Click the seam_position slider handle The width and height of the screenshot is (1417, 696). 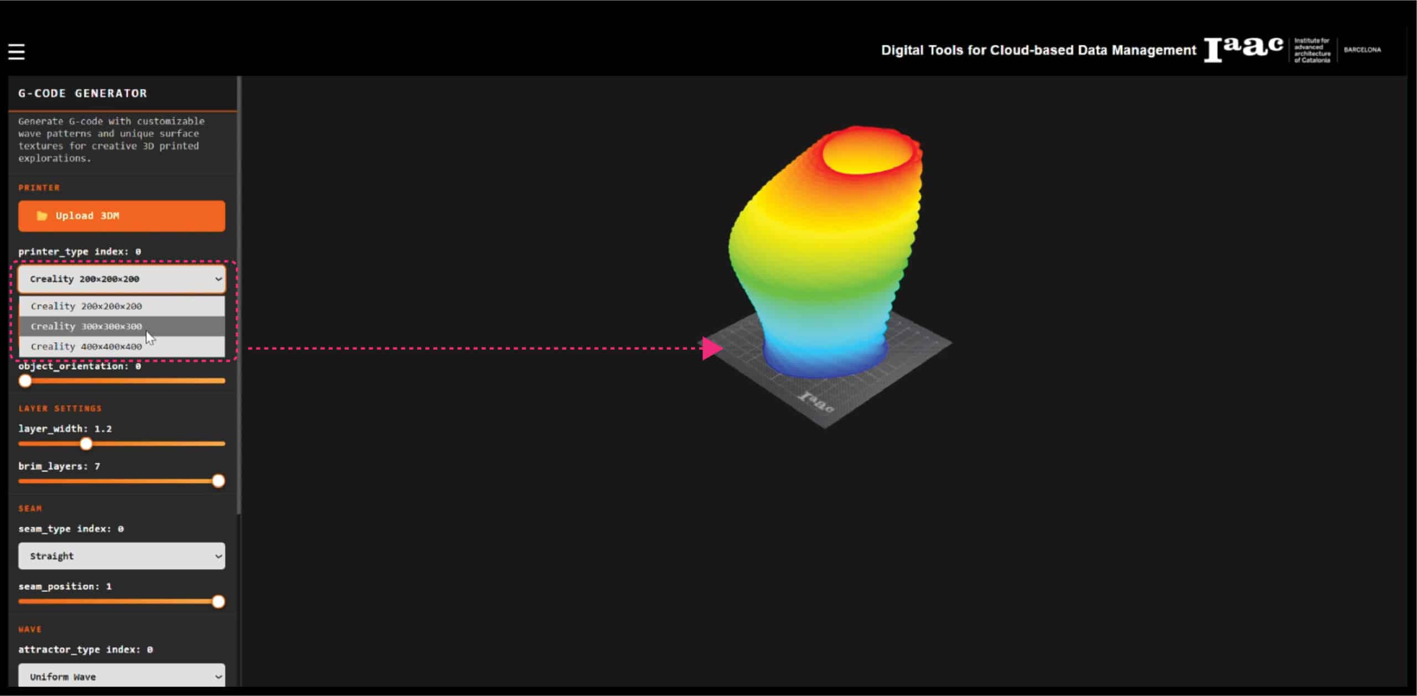point(219,601)
